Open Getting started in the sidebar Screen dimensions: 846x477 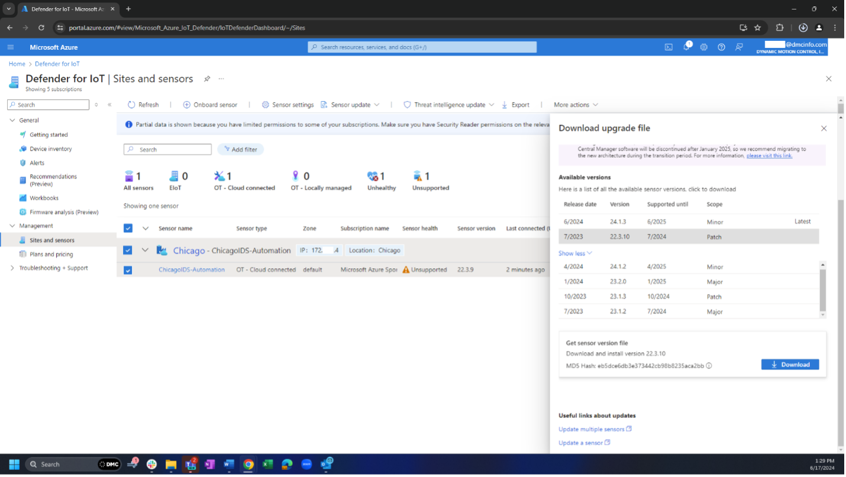[49, 135]
